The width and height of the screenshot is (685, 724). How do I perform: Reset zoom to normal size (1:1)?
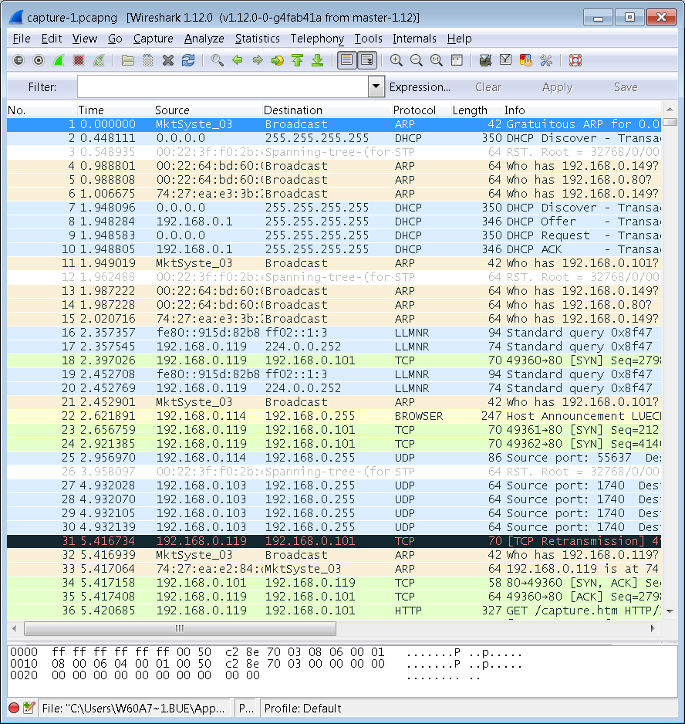click(437, 60)
